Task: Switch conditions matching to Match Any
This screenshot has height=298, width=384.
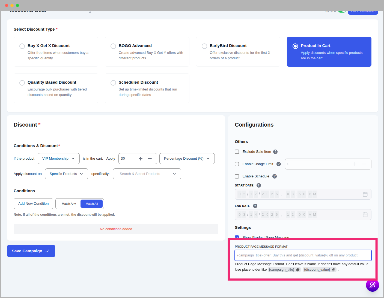Action: pos(68,203)
